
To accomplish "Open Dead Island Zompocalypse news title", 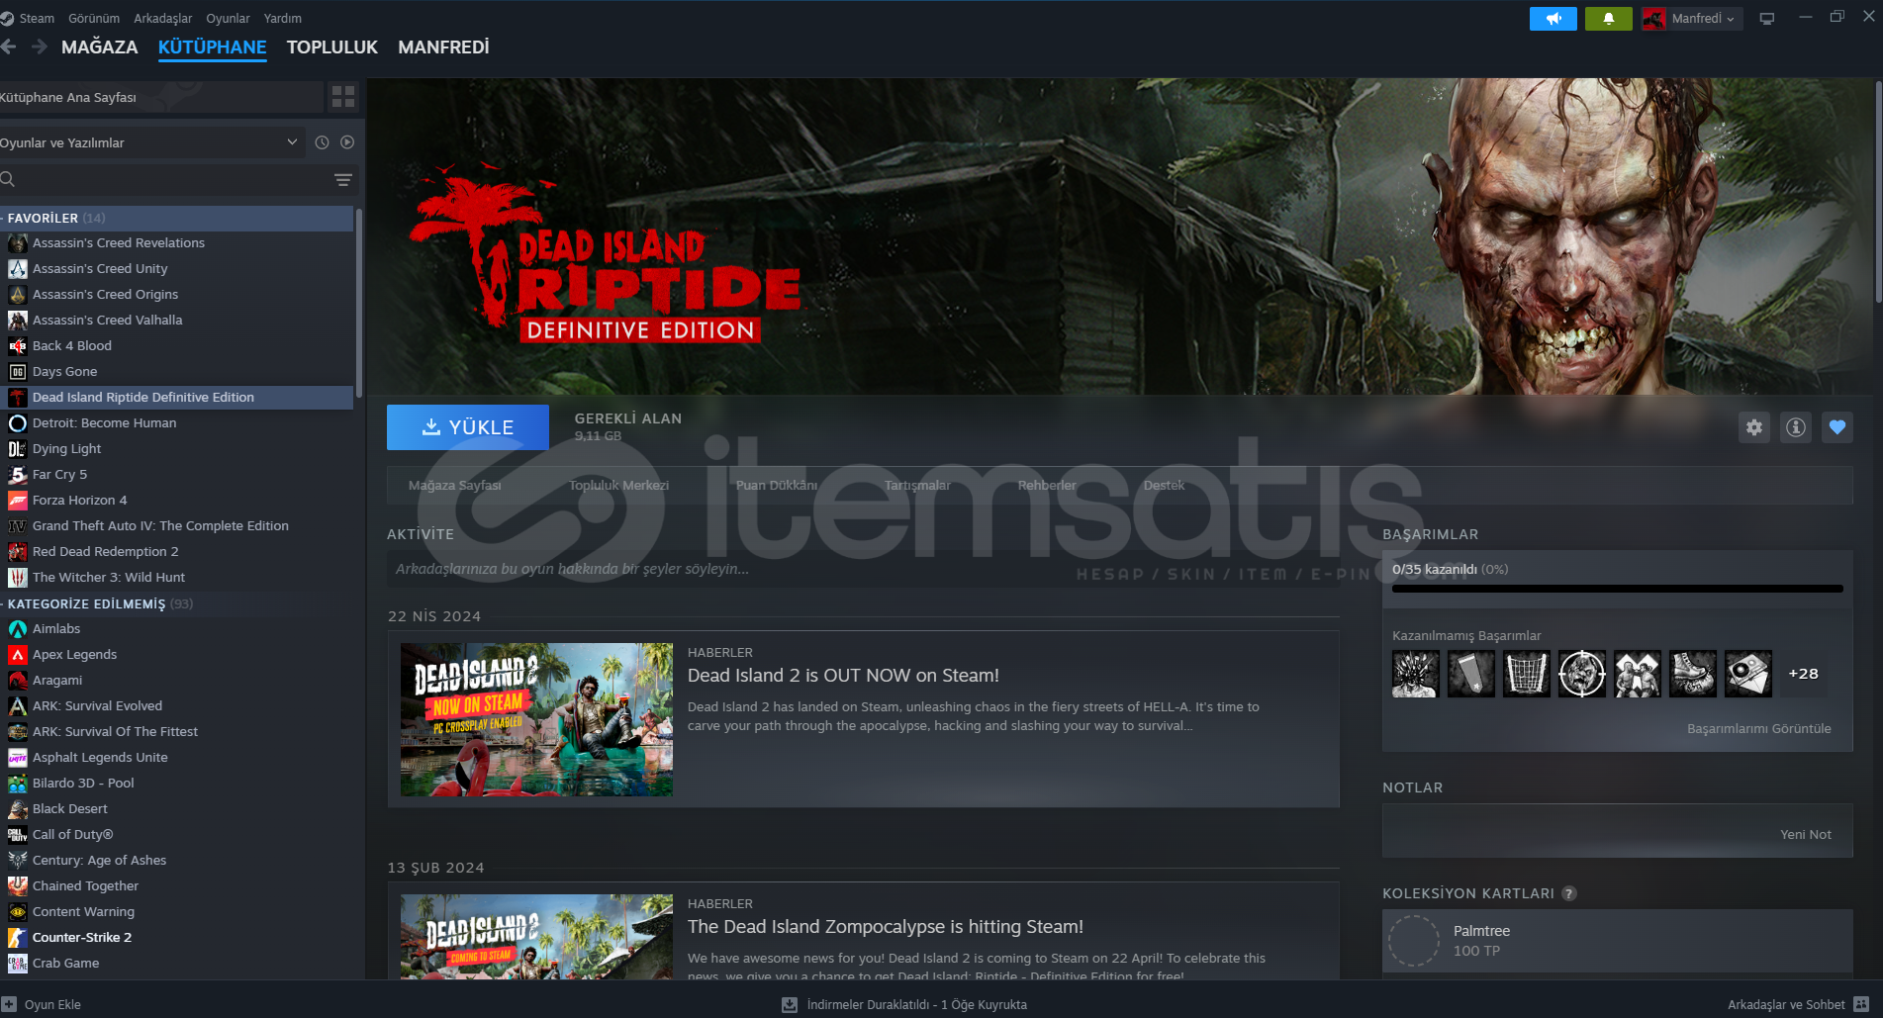I will pyautogui.click(x=886, y=927).
